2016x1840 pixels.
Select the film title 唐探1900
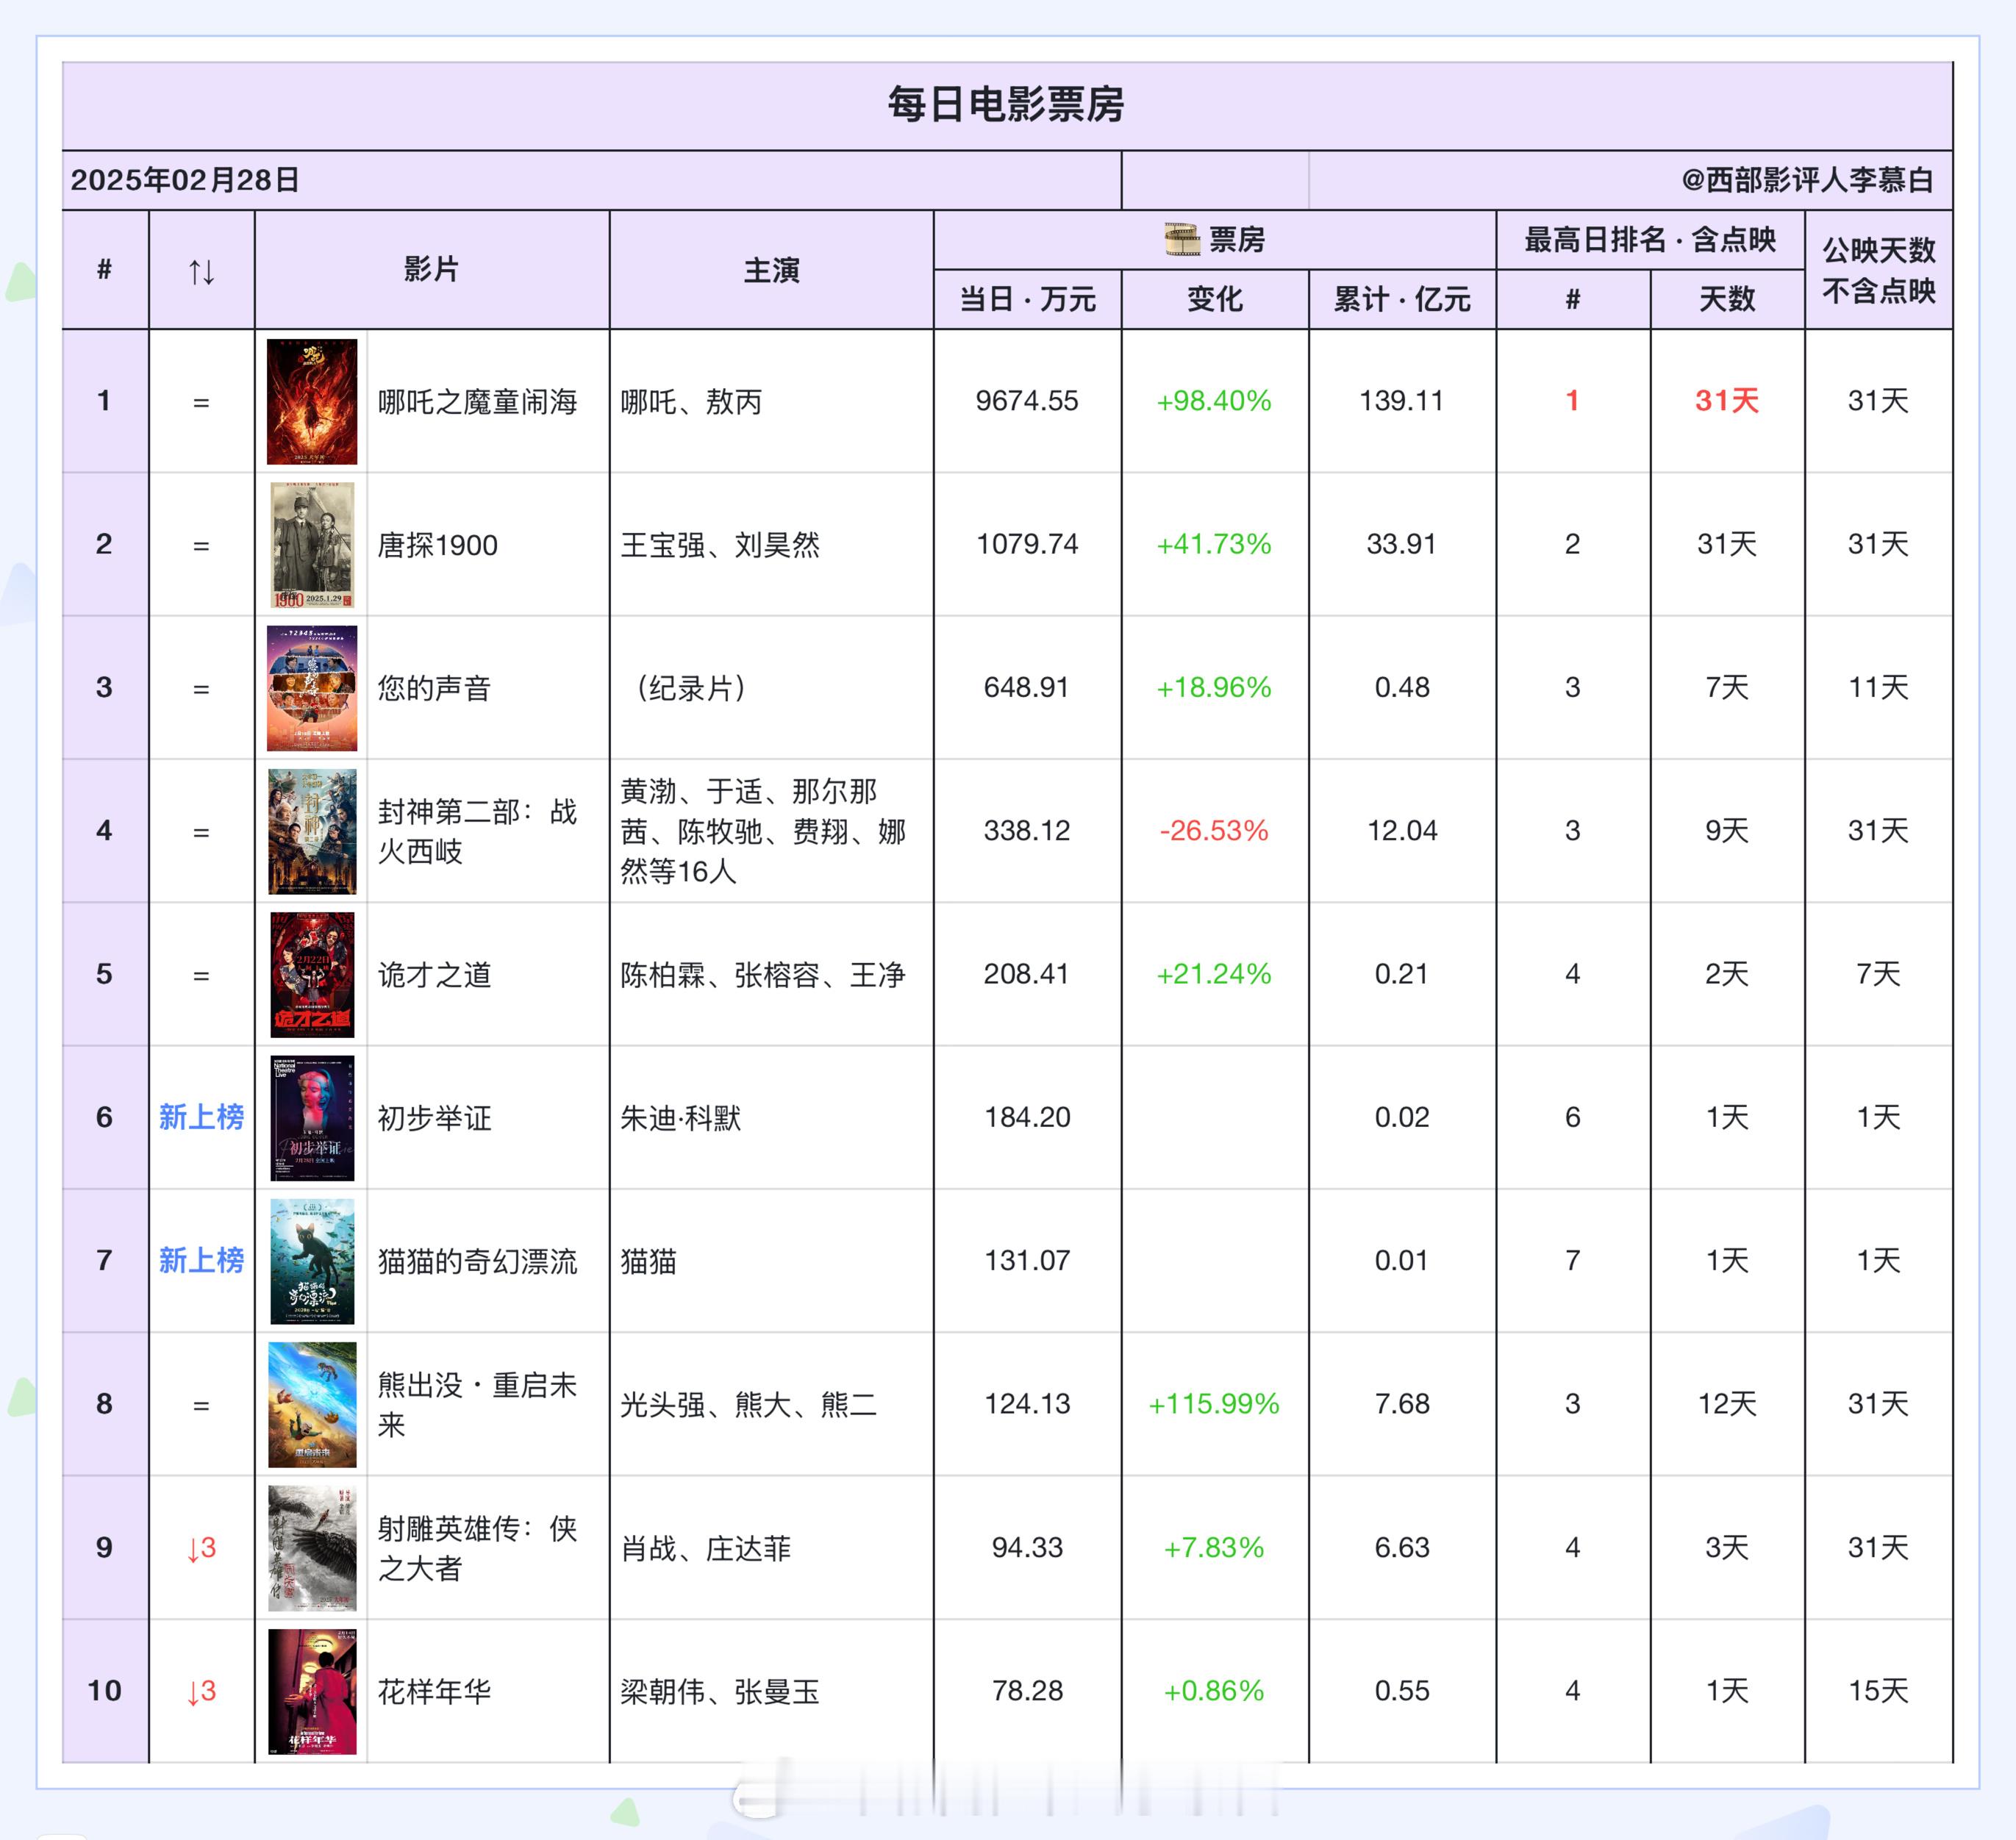pyautogui.click(x=437, y=545)
